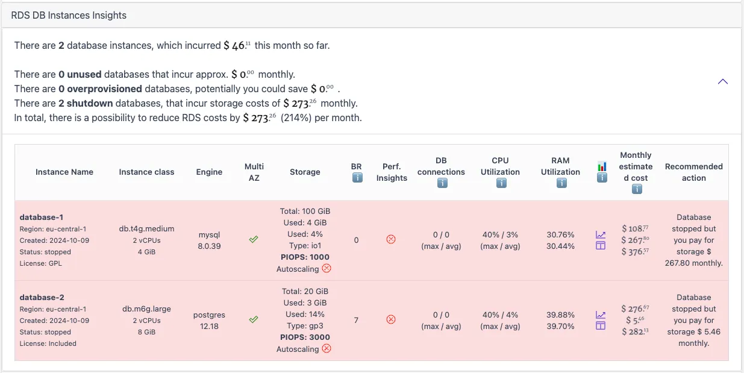Image resolution: width=744 pixels, height=373 pixels.
Task: Click Perf. Insights red cross for database-2
Action: click(x=391, y=320)
